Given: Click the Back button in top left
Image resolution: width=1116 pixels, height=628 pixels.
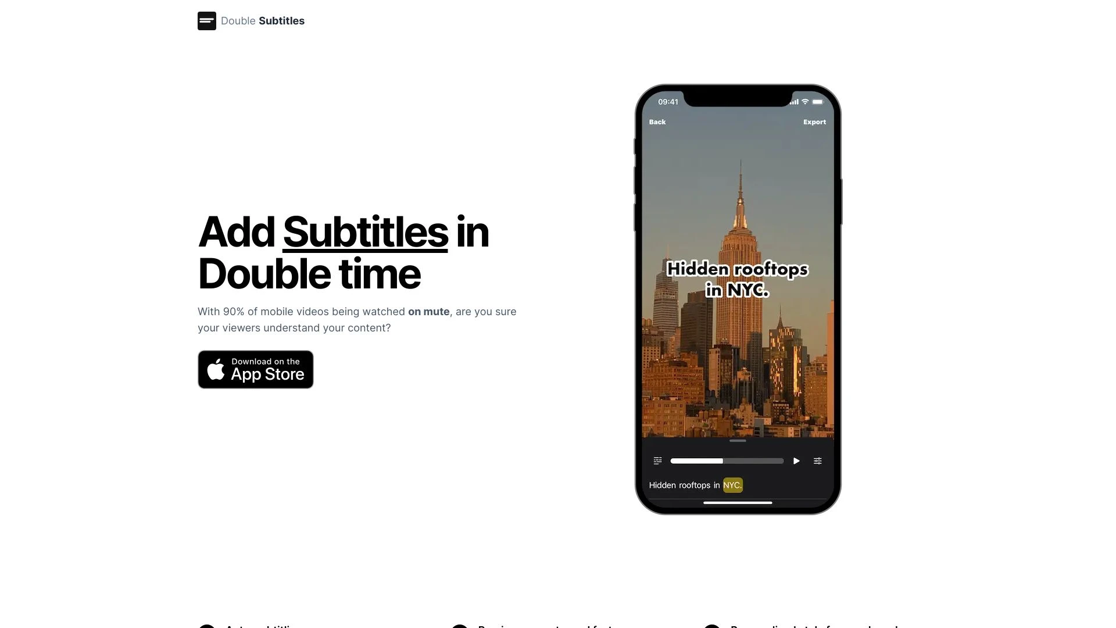Looking at the screenshot, I should [657, 121].
